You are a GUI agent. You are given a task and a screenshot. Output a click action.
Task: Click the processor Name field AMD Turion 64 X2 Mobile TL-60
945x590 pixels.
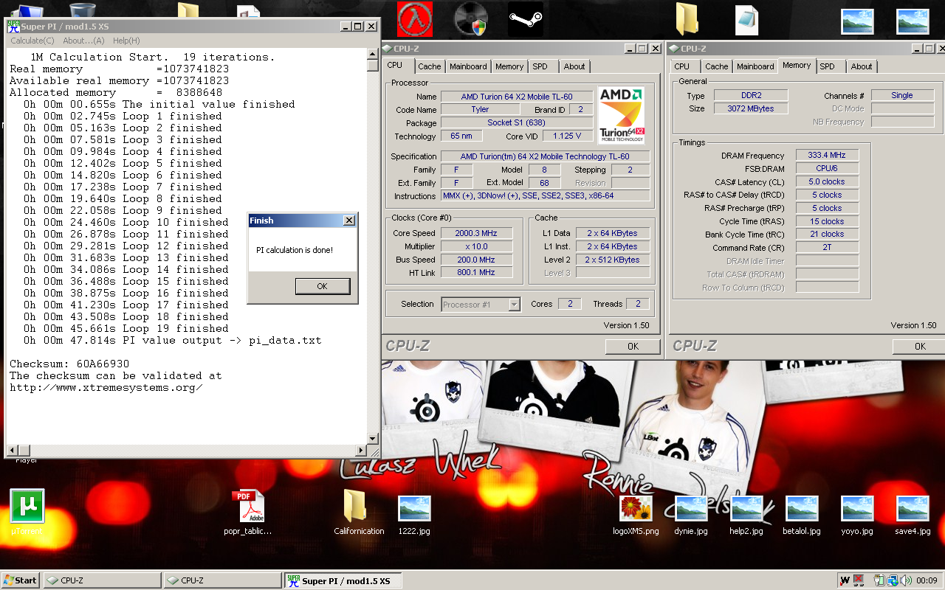click(x=517, y=97)
